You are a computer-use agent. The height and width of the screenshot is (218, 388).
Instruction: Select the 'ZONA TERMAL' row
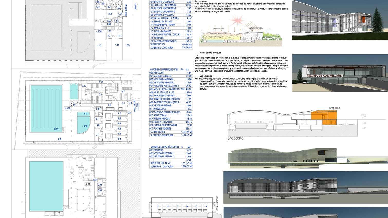point(171,115)
